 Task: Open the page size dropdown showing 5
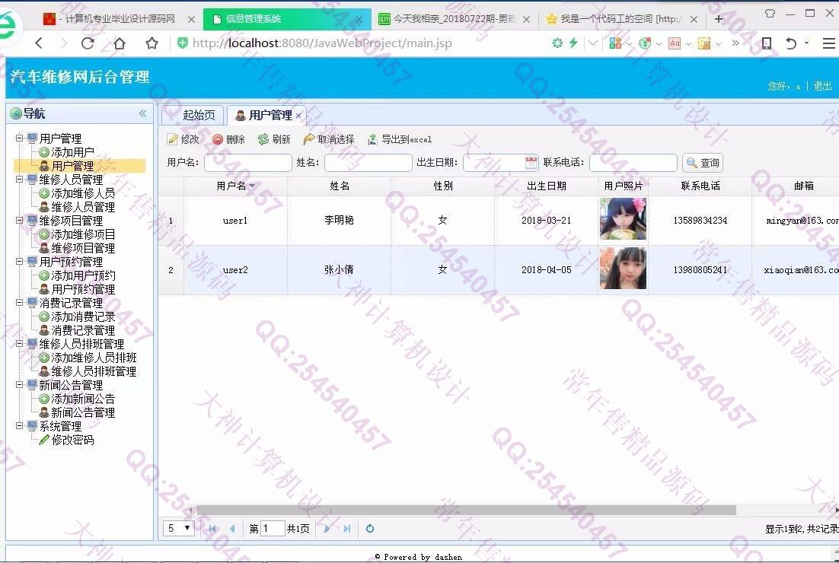[x=179, y=528]
